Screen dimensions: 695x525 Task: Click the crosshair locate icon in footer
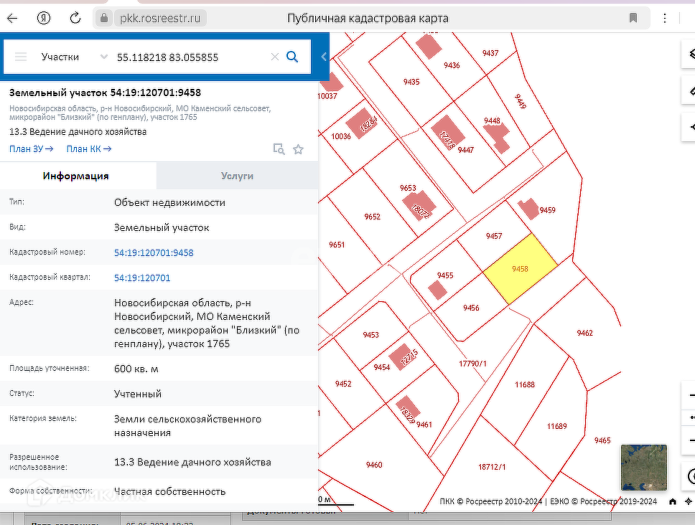(689, 501)
